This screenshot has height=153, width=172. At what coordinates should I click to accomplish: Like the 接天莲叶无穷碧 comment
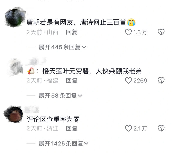[x=128, y=80]
